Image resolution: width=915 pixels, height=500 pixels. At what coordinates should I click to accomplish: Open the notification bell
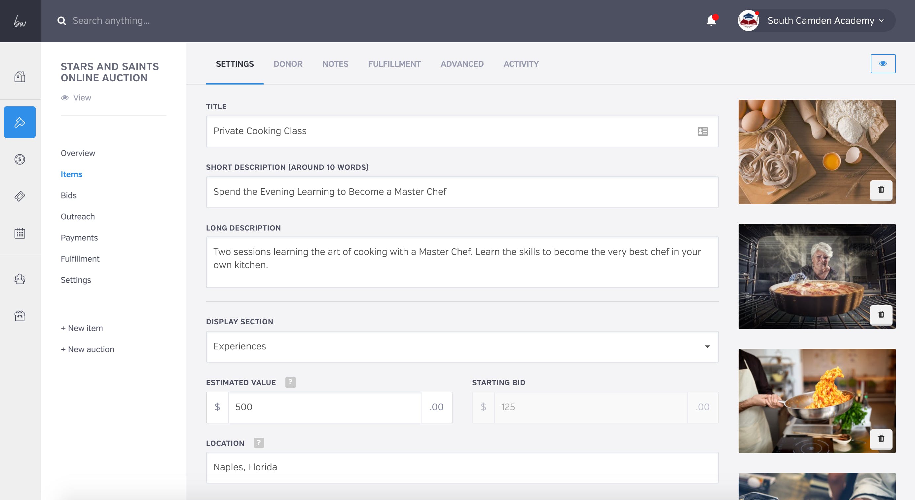711,20
